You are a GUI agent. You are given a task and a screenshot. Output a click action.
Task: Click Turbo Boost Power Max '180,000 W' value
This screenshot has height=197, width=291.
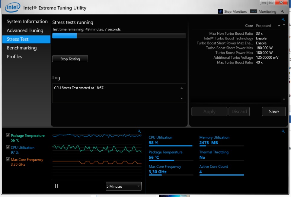(264, 53)
